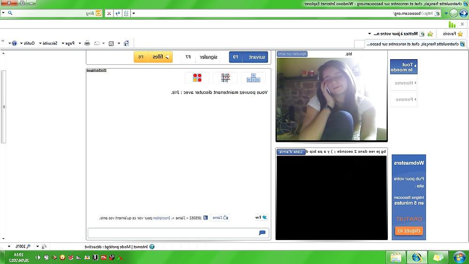Click the Windows Start orb
The width and height of the screenshot is (469, 264).
[x=459, y=257]
